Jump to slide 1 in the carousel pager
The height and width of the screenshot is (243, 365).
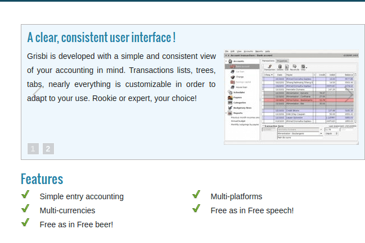[x=33, y=149]
